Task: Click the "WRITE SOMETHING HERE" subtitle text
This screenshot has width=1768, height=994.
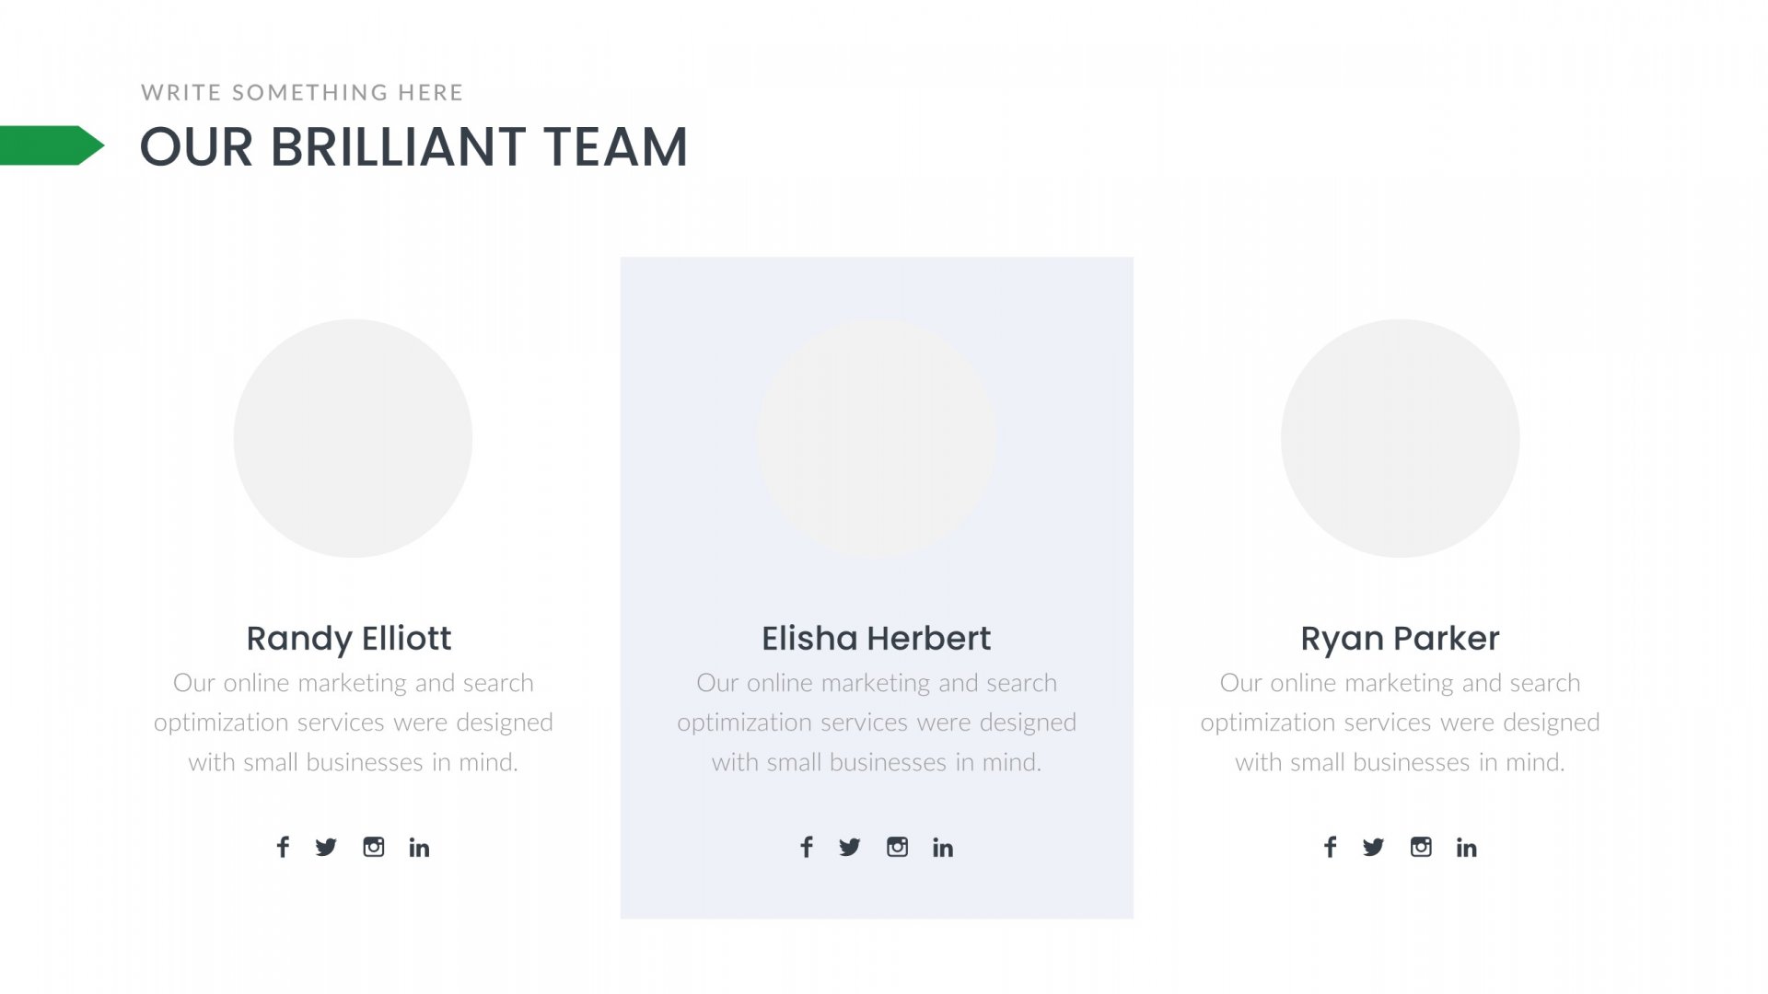Action: 302,92
